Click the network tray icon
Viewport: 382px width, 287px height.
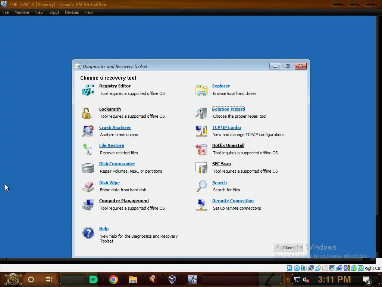pyautogui.click(x=297, y=280)
